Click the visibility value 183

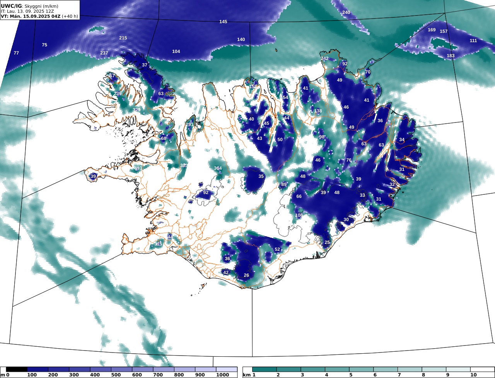click(x=451, y=56)
